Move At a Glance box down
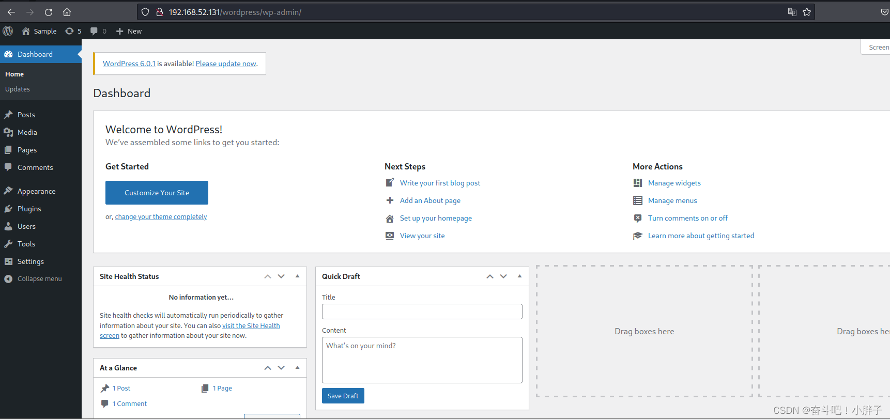The height and width of the screenshot is (420, 890). (x=281, y=368)
